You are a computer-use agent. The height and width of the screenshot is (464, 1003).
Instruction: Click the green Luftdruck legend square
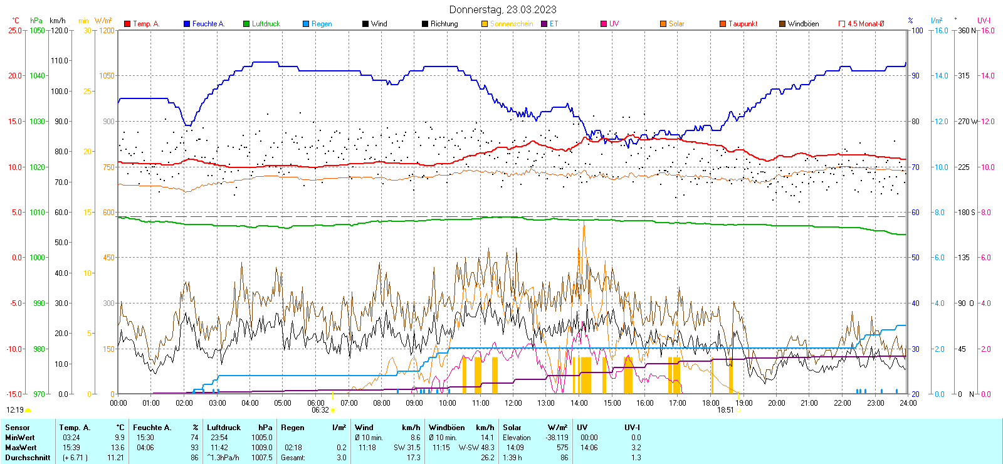tap(246, 24)
